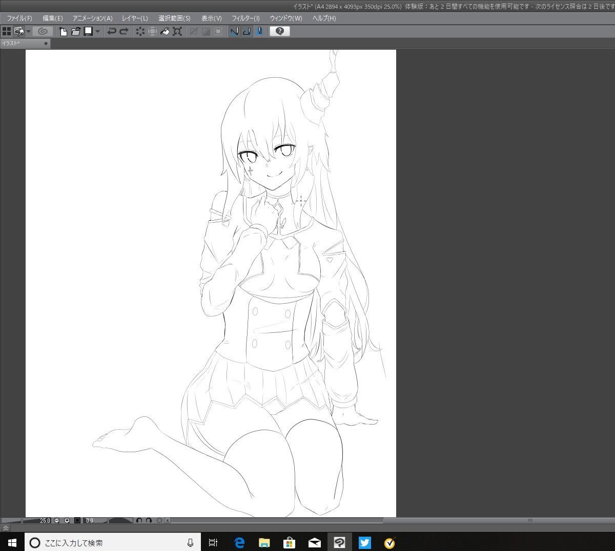This screenshot has height=551, width=615.
Task: Click the CLIP STUDIO swirl logo button
Action: [43, 31]
